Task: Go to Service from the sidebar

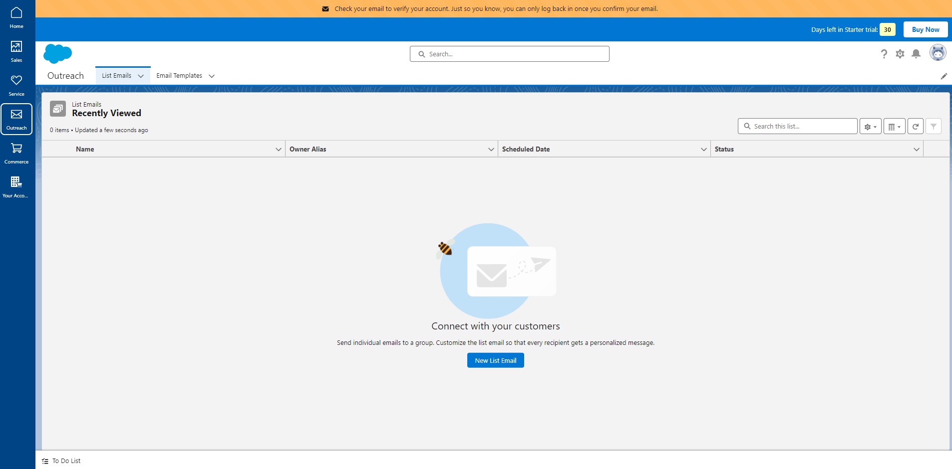Action: (16, 85)
